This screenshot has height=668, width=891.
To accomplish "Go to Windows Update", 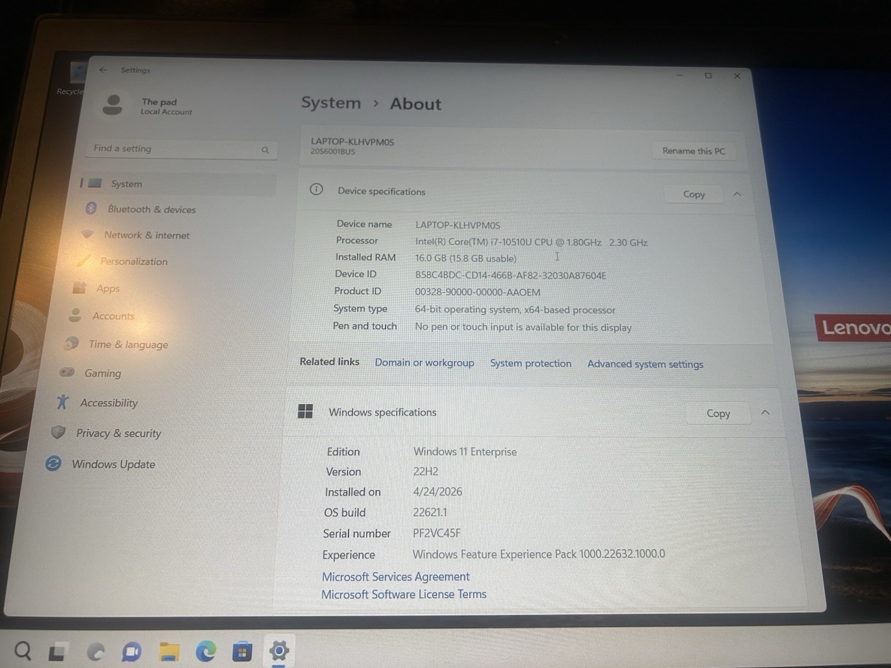I will point(114,464).
